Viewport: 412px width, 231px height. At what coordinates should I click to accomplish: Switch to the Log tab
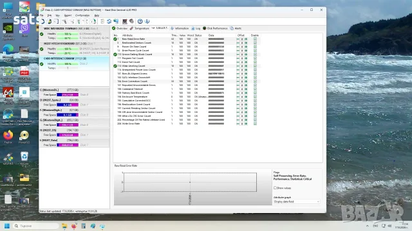196,28
